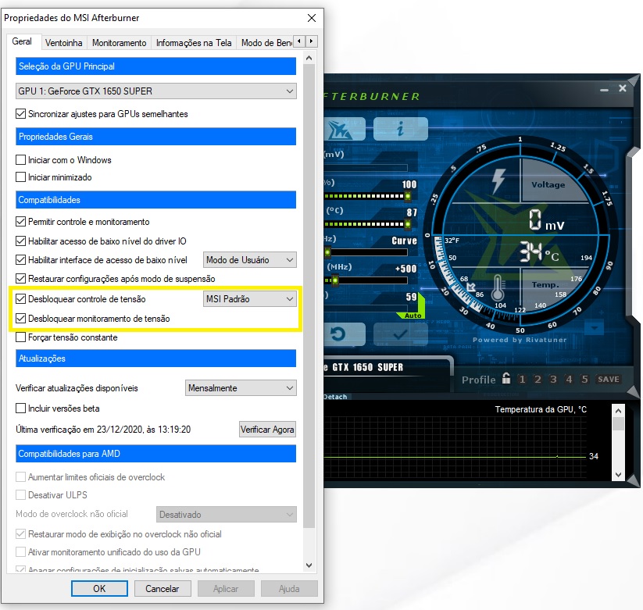
Task: Confirm the dialog with OK
Action: coord(99,589)
